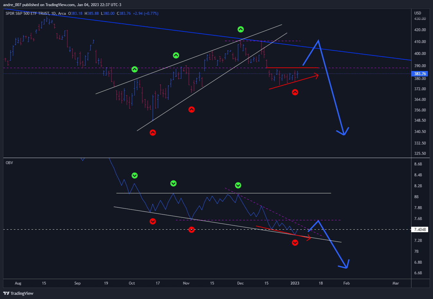This screenshot has height=299, width=433.
Task: Click the 2023 label on time axis
Action: pyautogui.click(x=295, y=283)
